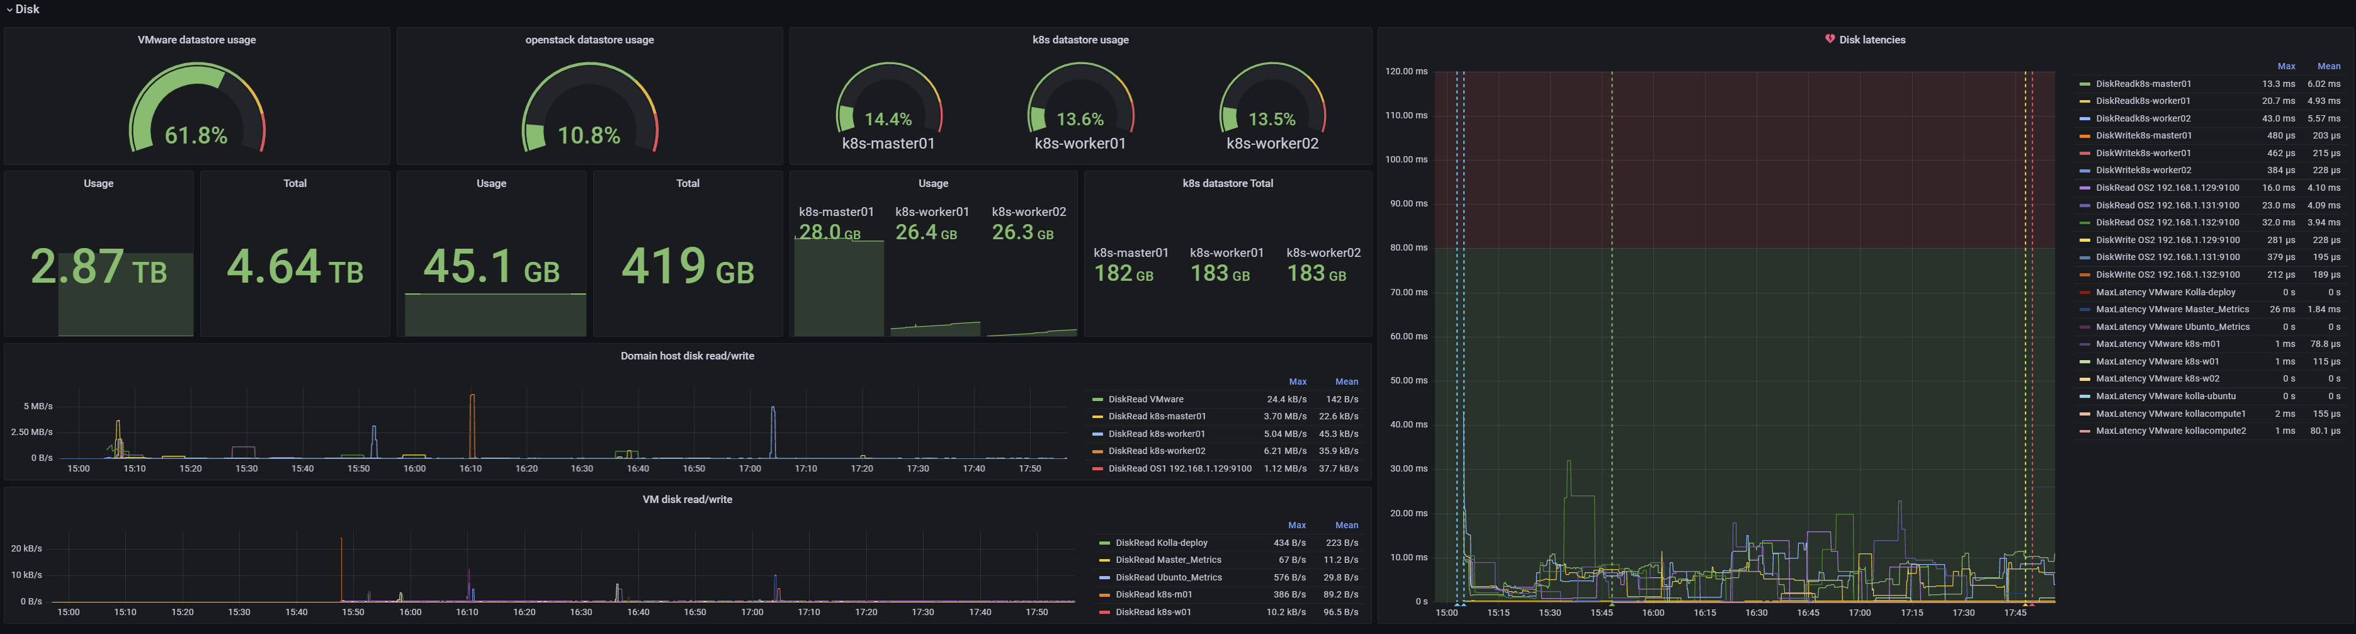Sort VM disk read/write legend by Max

[1297, 525]
